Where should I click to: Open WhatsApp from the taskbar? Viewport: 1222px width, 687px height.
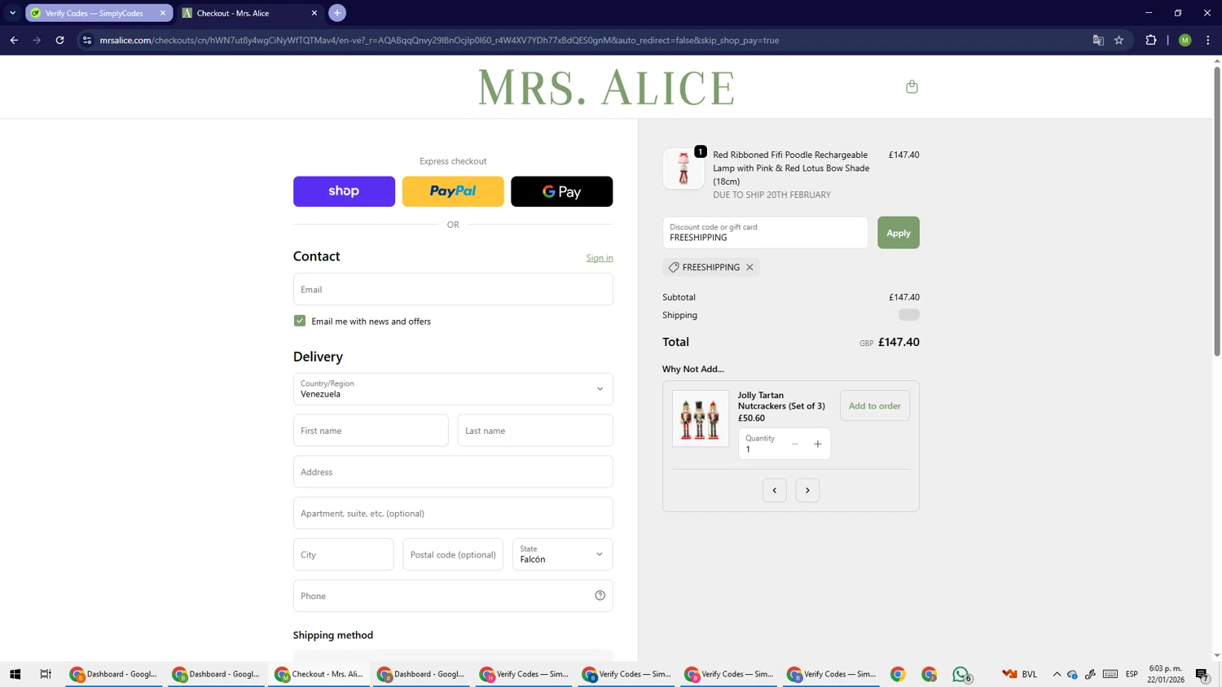pyautogui.click(x=961, y=674)
